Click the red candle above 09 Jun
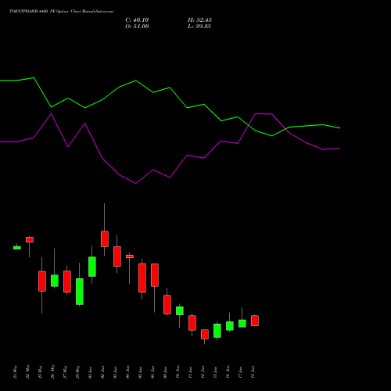 (x=167, y=305)
